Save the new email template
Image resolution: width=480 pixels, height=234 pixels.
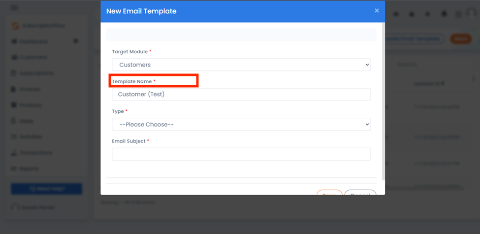[x=329, y=193]
